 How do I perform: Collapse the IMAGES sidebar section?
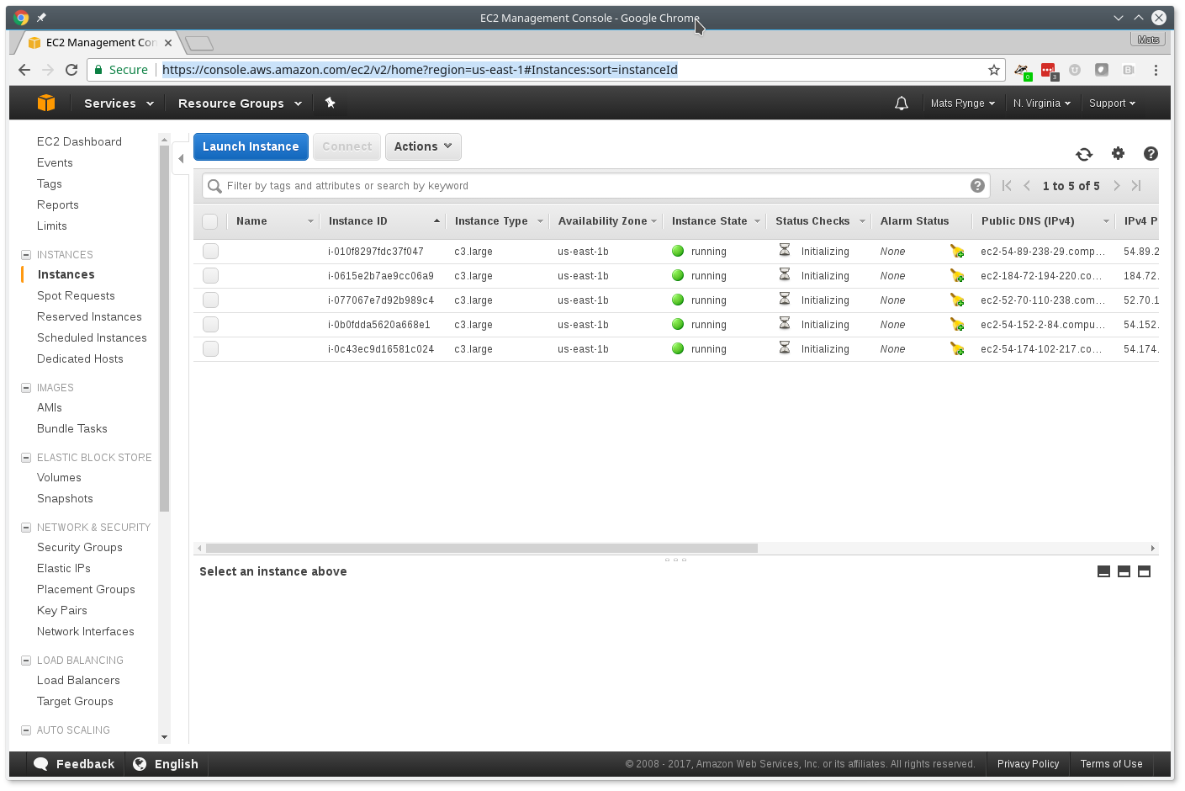(x=26, y=388)
